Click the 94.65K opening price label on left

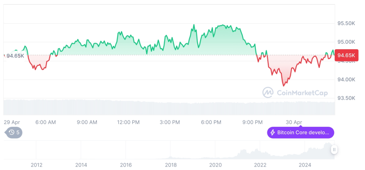[15, 56]
